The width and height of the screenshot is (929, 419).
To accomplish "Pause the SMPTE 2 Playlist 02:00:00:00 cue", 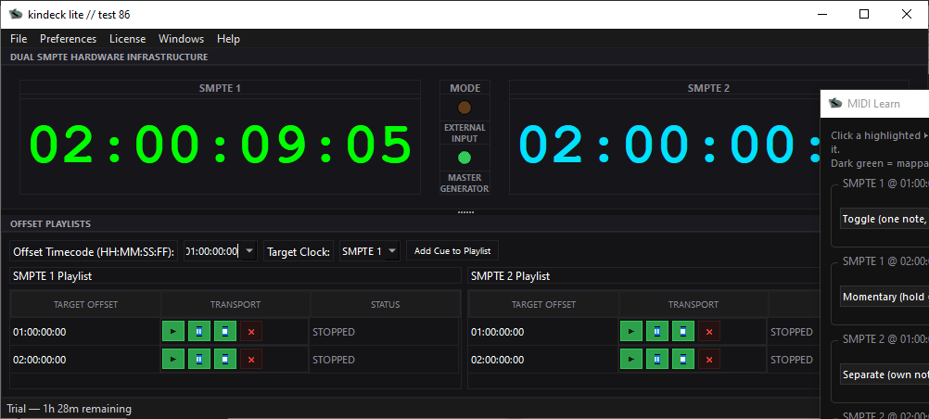I will [x=657, y=359].
